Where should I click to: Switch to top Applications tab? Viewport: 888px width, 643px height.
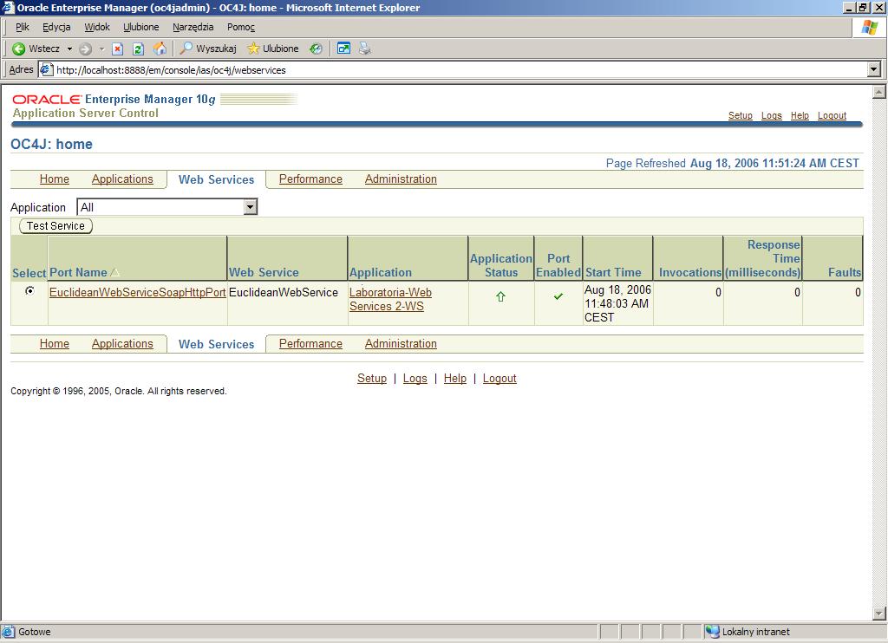(122, 179)
